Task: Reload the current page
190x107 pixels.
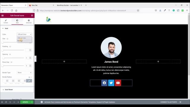Action: [12, 11]
